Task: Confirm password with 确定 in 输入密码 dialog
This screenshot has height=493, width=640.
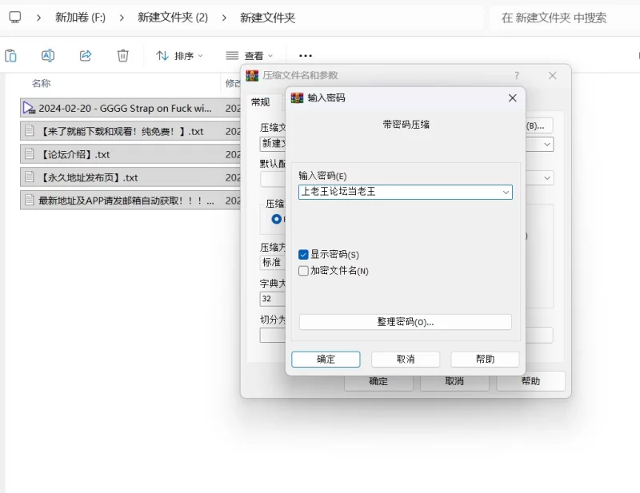Action: click(326, 360)
